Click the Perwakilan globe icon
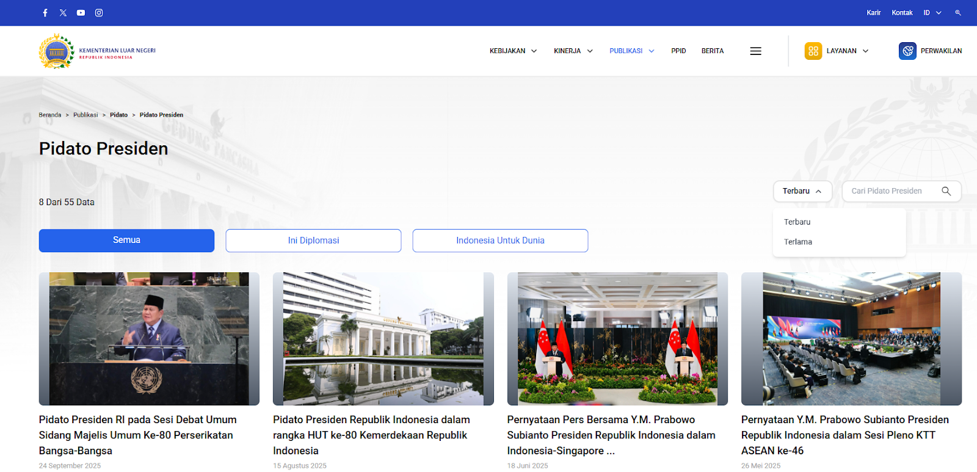Image resolution: width=977 pixels, height=472 pixels. click(x=907, y=51)
